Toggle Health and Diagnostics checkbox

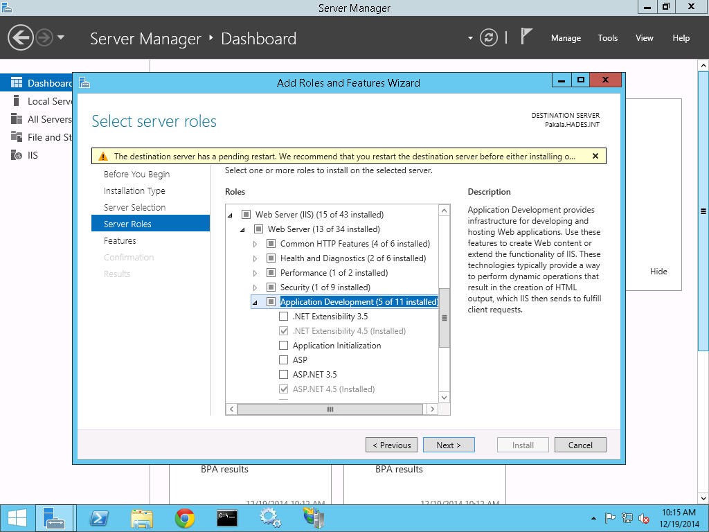pyautogui.click(x=271, y=258)
